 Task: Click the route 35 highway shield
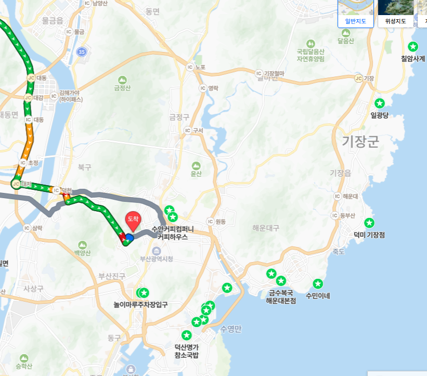[82, 51]
